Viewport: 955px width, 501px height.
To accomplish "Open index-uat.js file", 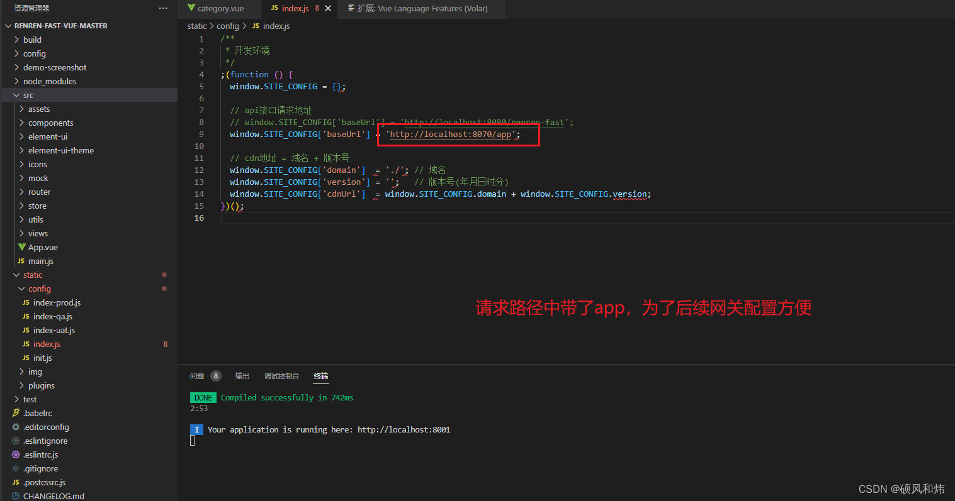I will pos(54,330).
